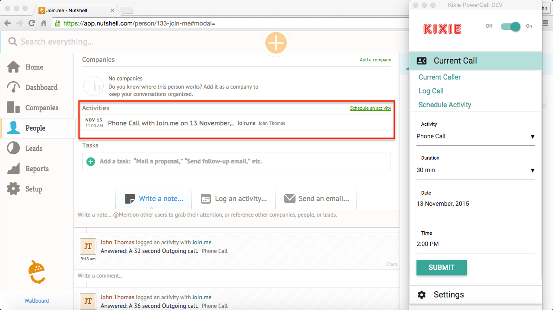
Task: Open a new browser tab
Action: [x=127, y=10]
